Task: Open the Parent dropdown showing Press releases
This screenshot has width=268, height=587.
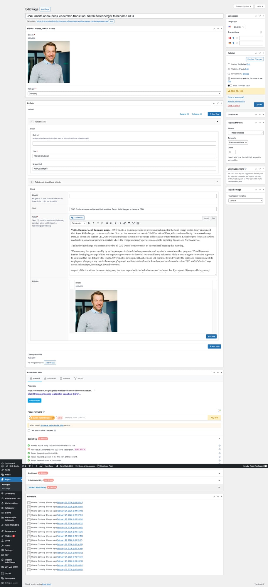Action: 245,133
